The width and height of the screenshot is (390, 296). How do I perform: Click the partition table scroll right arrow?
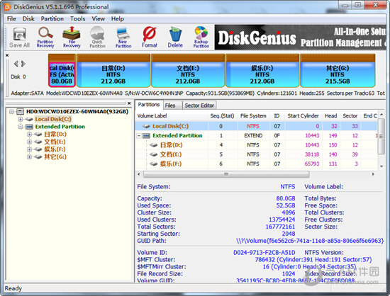point(373,174)
